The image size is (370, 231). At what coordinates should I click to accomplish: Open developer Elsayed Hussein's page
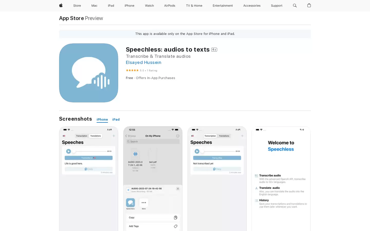pyautogui.click(x=144, y=62)
